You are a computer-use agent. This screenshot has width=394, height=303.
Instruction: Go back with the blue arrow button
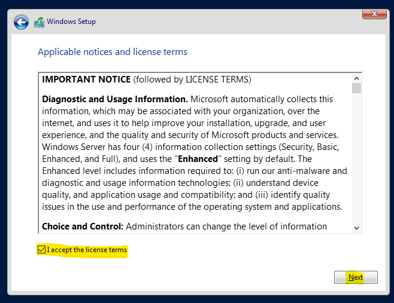pyautogui.click(x=21, y=22)
